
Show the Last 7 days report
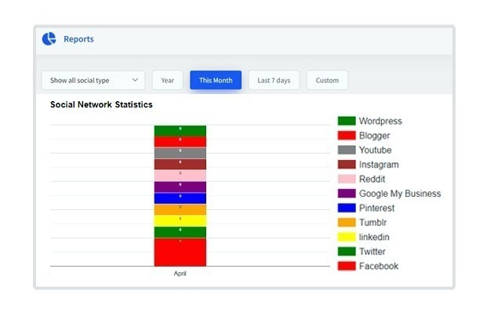(274, 80)
